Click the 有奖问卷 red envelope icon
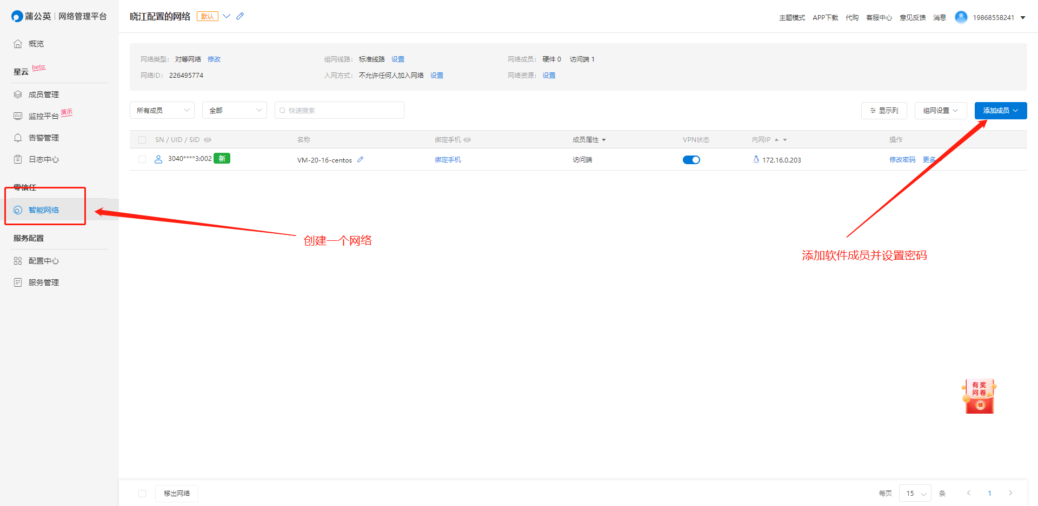1038x506 pixels. [x=979, y=397]
